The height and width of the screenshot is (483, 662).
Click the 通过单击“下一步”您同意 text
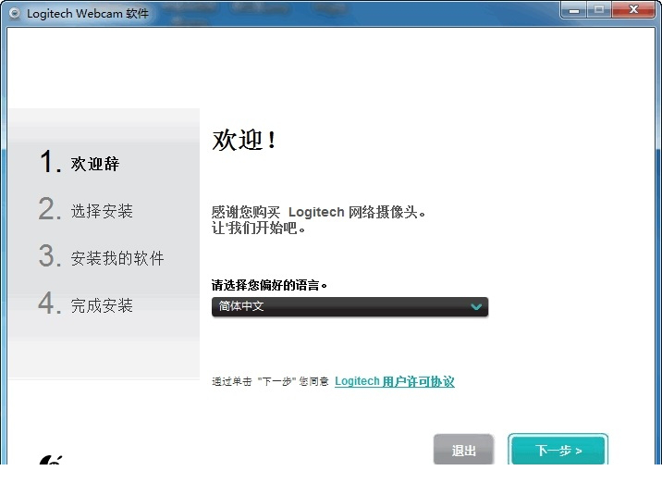point(270,382)
